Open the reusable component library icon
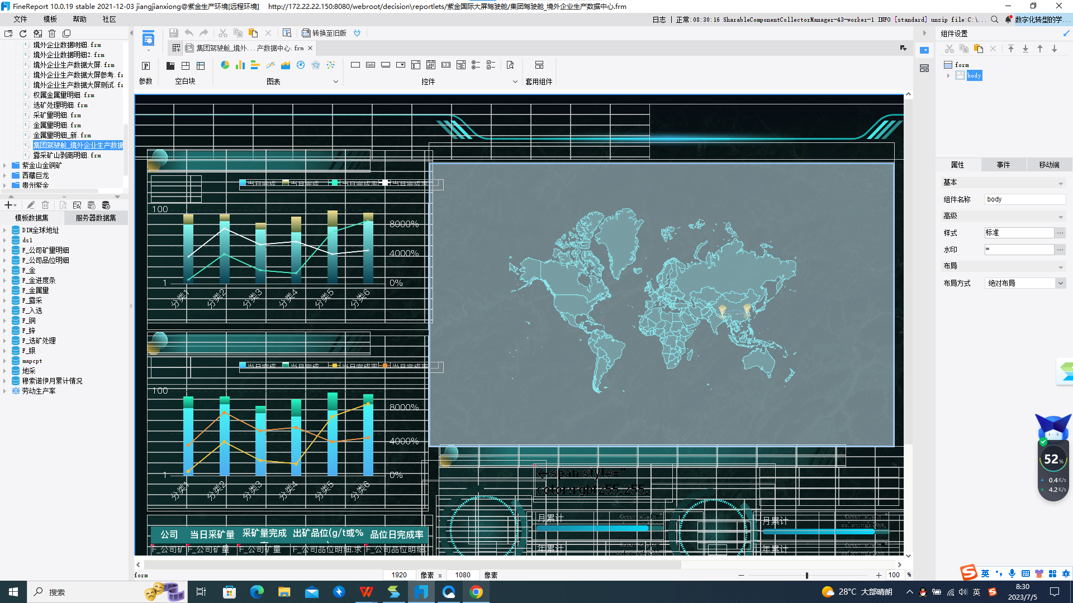The height and width of the screenshot is (603, 1073). pyautogui.click(x=924, y=68)
